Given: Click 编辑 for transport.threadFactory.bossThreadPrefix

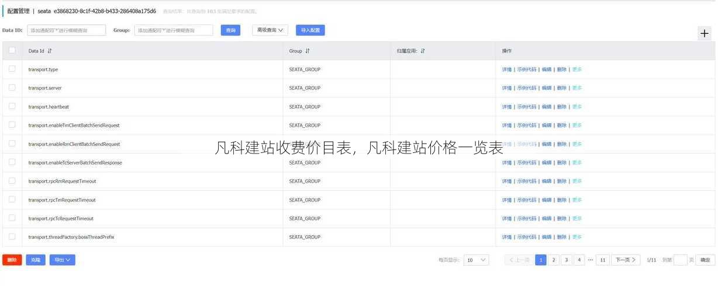Looking at the screenshot, I should (547, 238).
